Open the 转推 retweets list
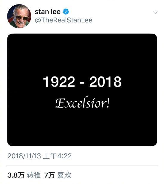Screen dimensions: 164x184 coord(34,175)
